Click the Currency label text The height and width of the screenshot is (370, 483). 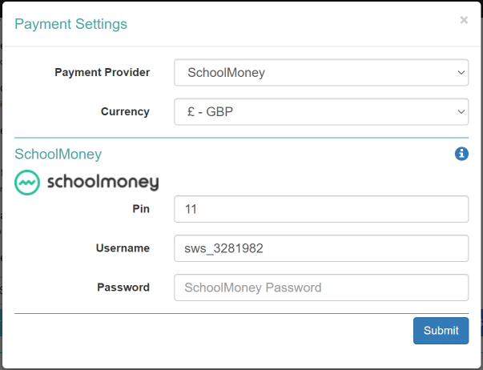point(125,111)
